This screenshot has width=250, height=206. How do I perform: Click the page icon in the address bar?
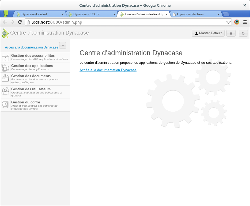(28, 22)
